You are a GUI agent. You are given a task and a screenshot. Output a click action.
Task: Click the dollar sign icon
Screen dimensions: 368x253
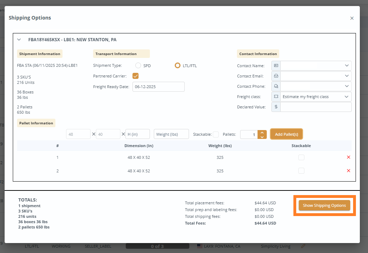276,107
